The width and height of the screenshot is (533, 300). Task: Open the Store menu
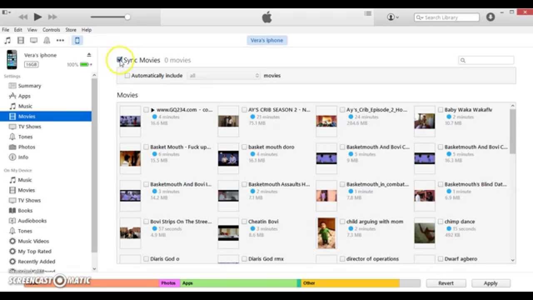click(71, 30)
